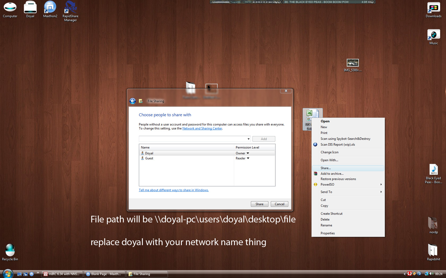Screen dimensions: 446x278
Task: Click the Windows Start orb
Action: coord(8,274)
